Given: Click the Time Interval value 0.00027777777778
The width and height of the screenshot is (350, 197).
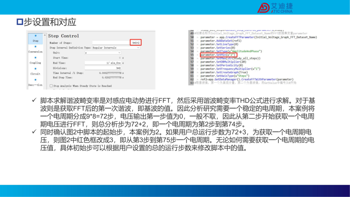Looking at the screenshot, I should 110,73.
